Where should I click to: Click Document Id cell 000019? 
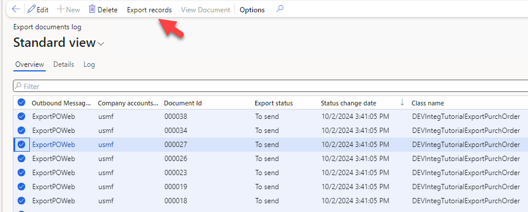pos(176,186)
